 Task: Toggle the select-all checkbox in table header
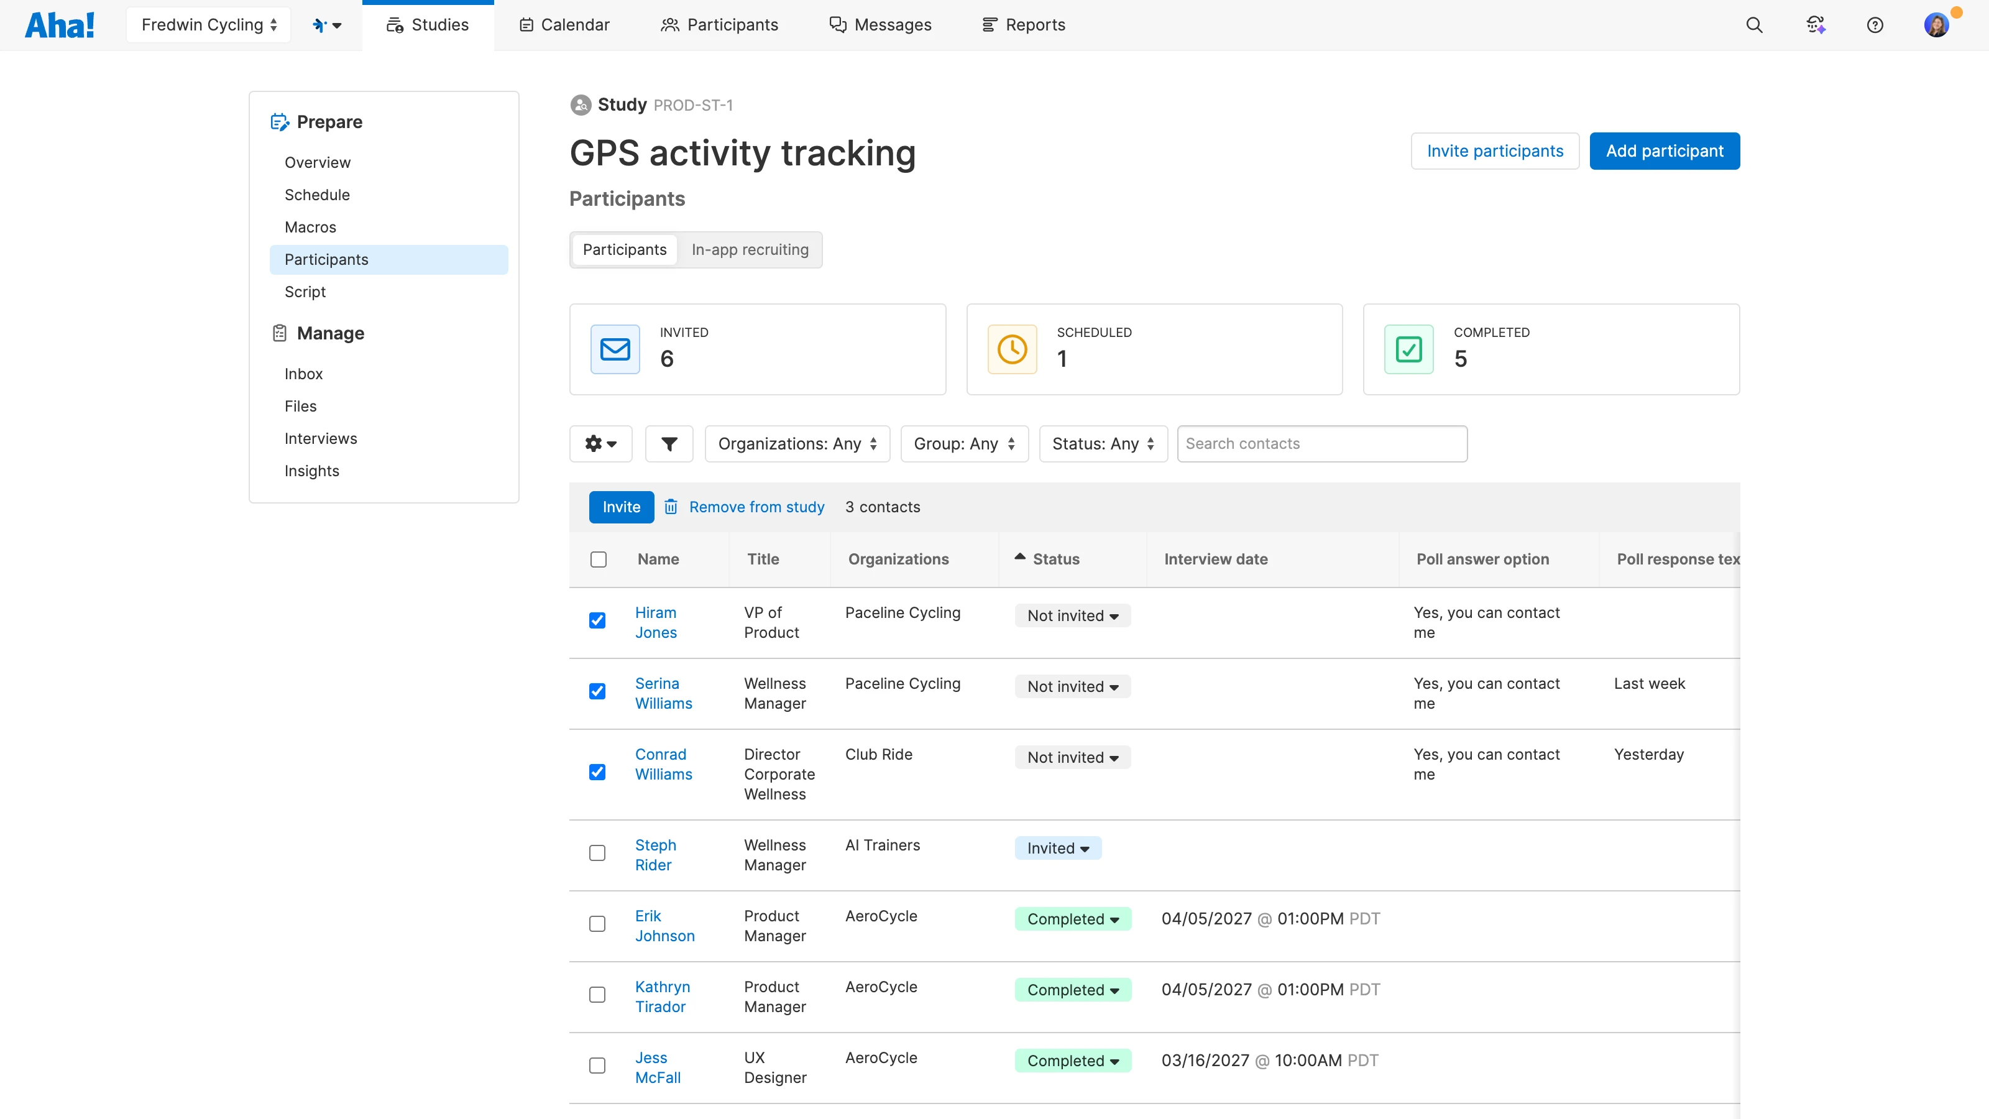coord(599,559)
